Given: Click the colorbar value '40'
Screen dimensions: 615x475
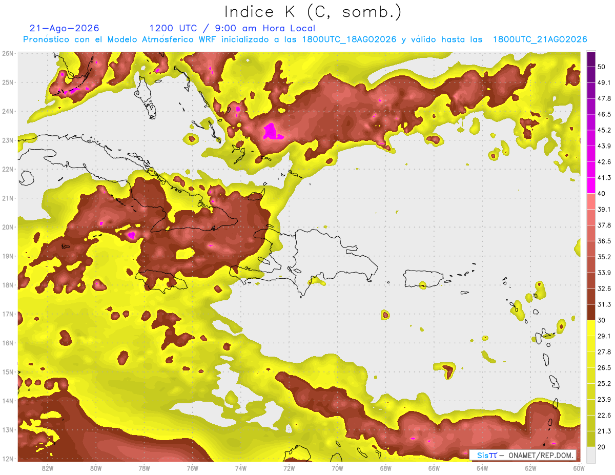Looking at the screenshot, I should point(602,194).
